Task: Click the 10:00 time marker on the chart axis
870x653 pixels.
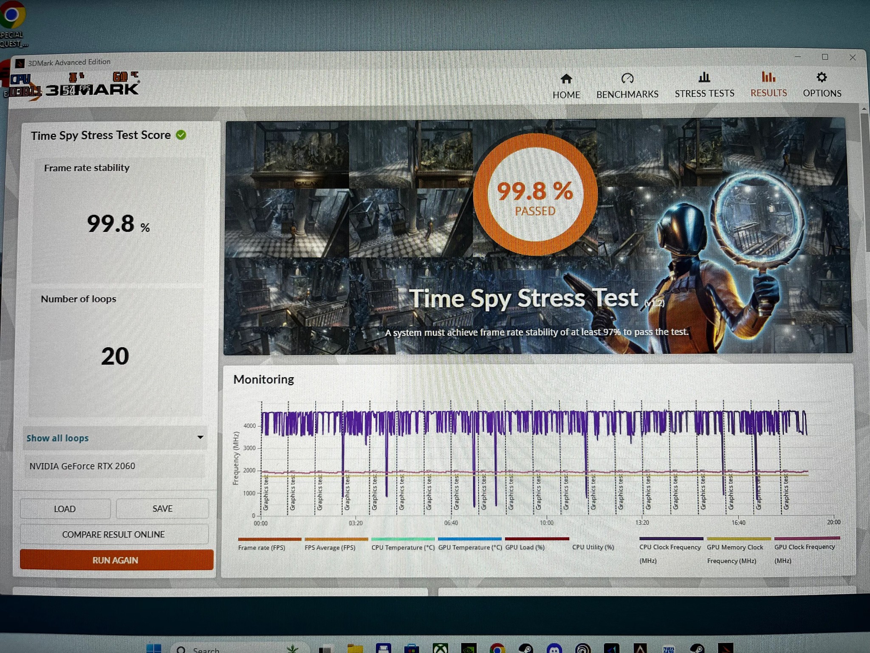Action: point(547,522)
